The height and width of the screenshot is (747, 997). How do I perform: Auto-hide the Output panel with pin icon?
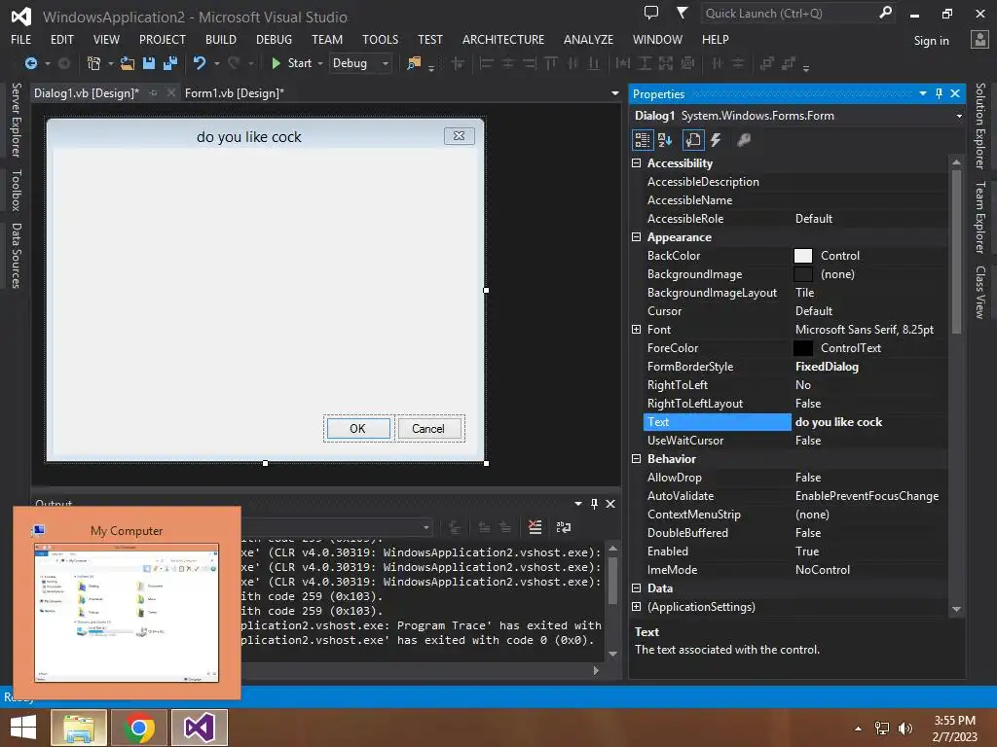pyautogui.click(x=594, y=504)
